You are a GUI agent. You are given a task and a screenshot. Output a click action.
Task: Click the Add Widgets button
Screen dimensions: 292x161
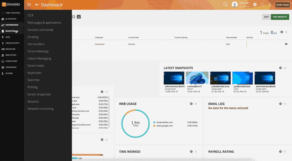point(280,17)
